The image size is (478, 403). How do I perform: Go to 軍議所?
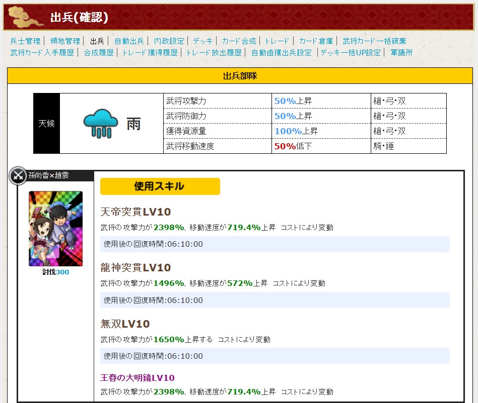[x=401, y=52]
